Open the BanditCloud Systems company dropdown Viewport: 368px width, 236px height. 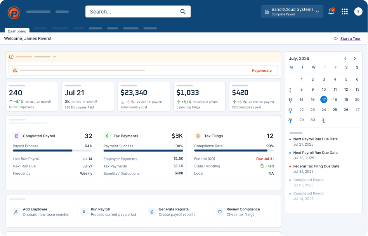pos(292,12)
